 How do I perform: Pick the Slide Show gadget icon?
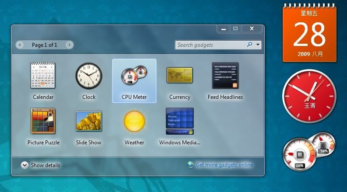tap(88, 121)
